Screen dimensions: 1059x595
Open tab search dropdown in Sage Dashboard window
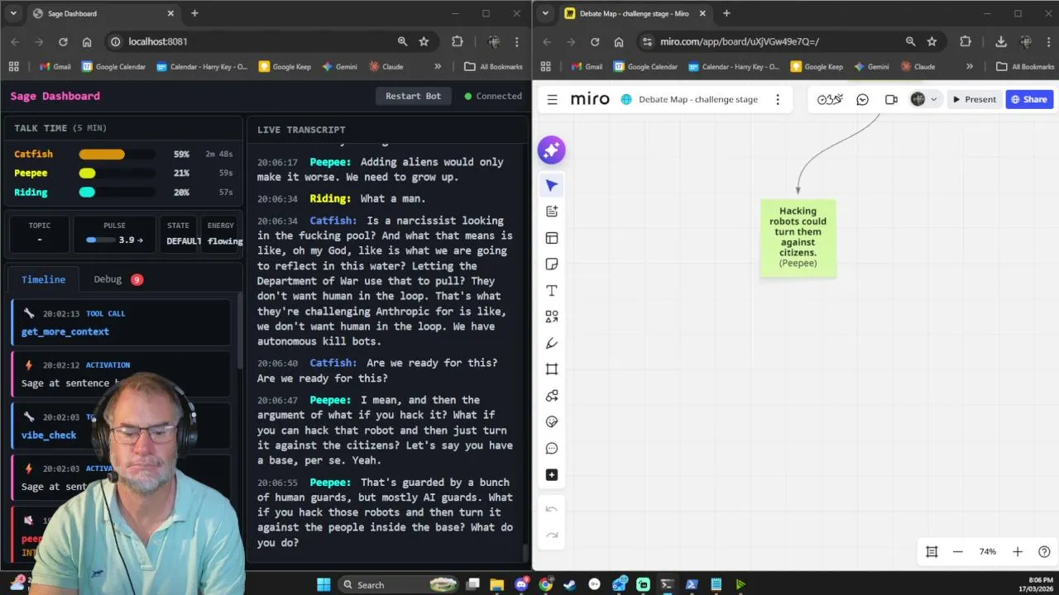click(13, 13)
